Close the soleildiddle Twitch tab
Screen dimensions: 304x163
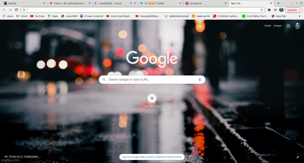135,3
